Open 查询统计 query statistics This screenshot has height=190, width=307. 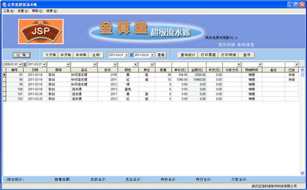tap(188, 55)
